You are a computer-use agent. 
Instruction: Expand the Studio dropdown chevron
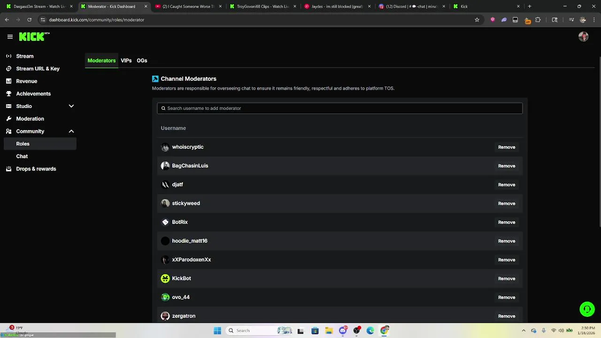coord(71,106)
